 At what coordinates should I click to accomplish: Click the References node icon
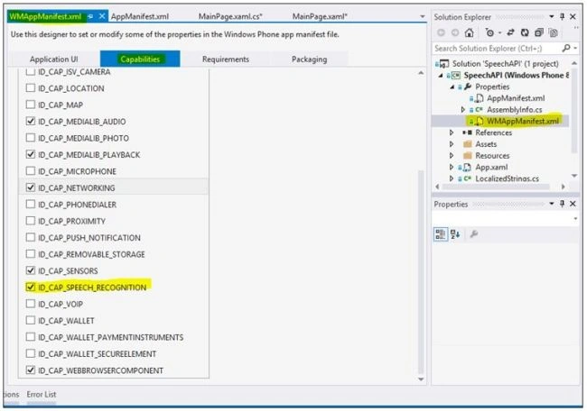[467, 132]
